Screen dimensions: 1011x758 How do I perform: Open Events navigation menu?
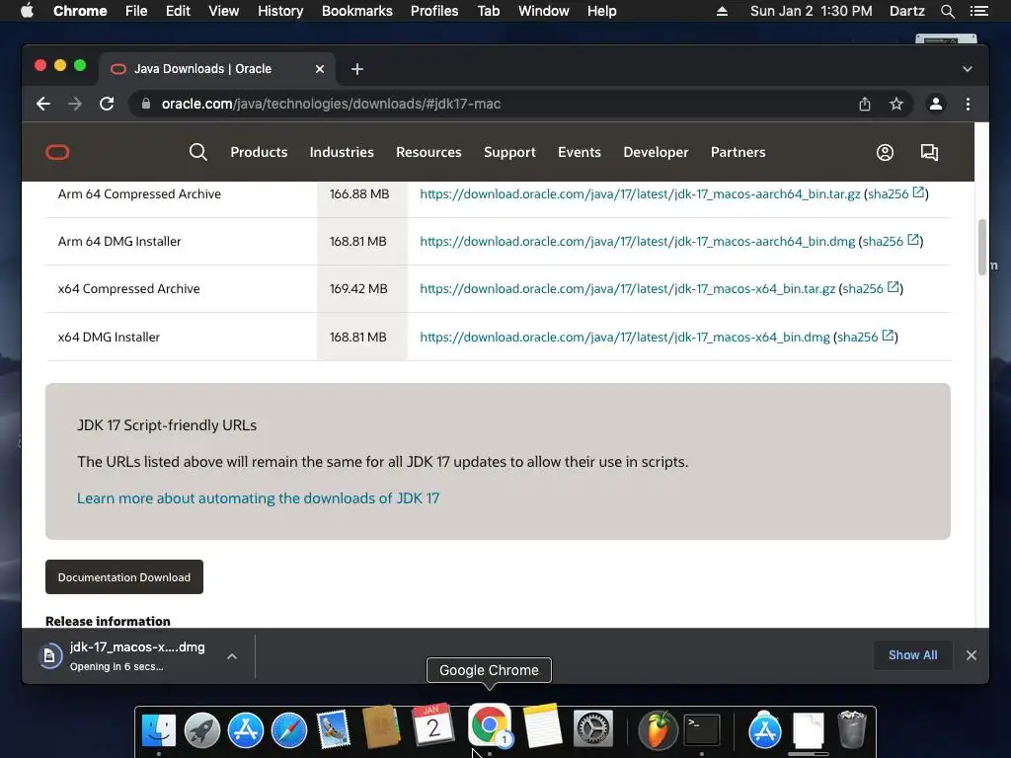tap(580, 152)
